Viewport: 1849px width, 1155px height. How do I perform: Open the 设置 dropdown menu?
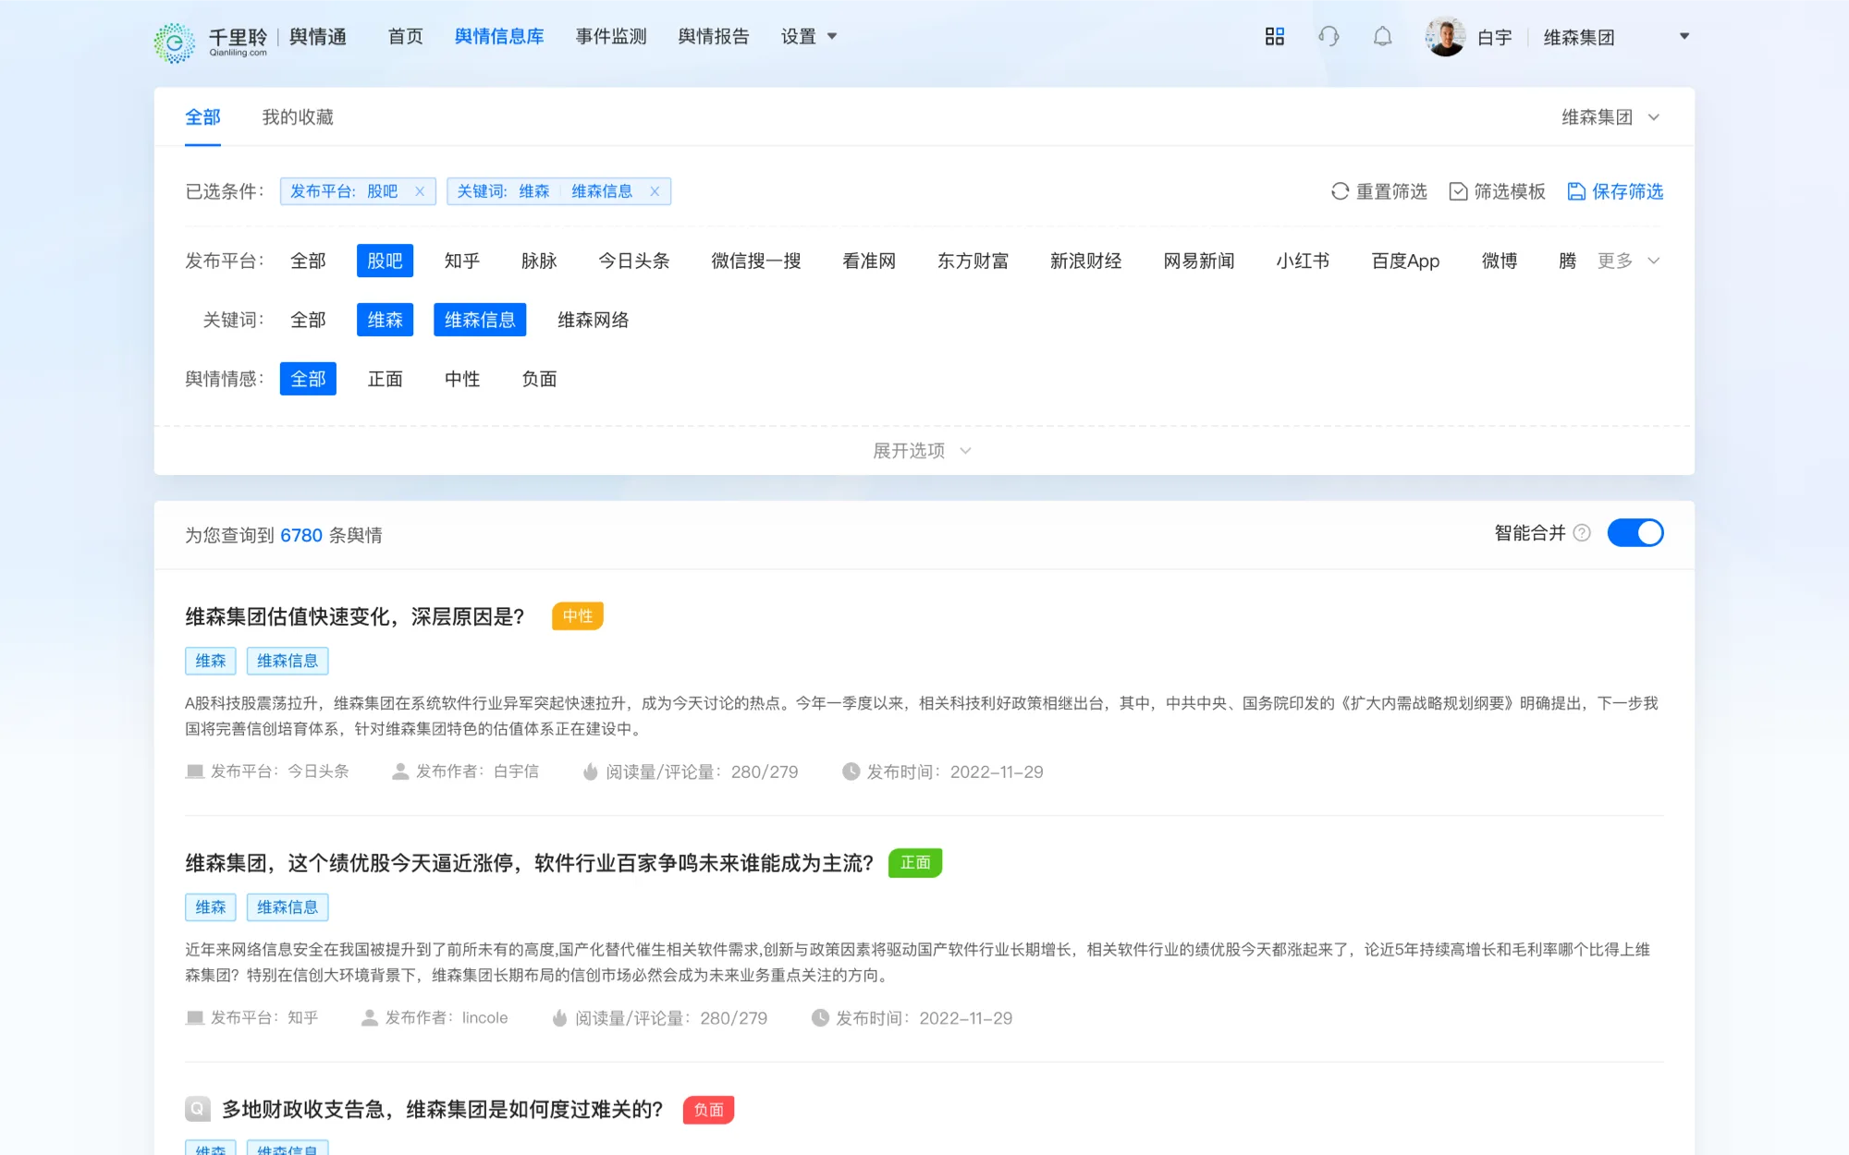pos(809,36)
